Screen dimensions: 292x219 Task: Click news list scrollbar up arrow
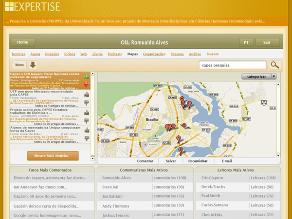[92, 73]
